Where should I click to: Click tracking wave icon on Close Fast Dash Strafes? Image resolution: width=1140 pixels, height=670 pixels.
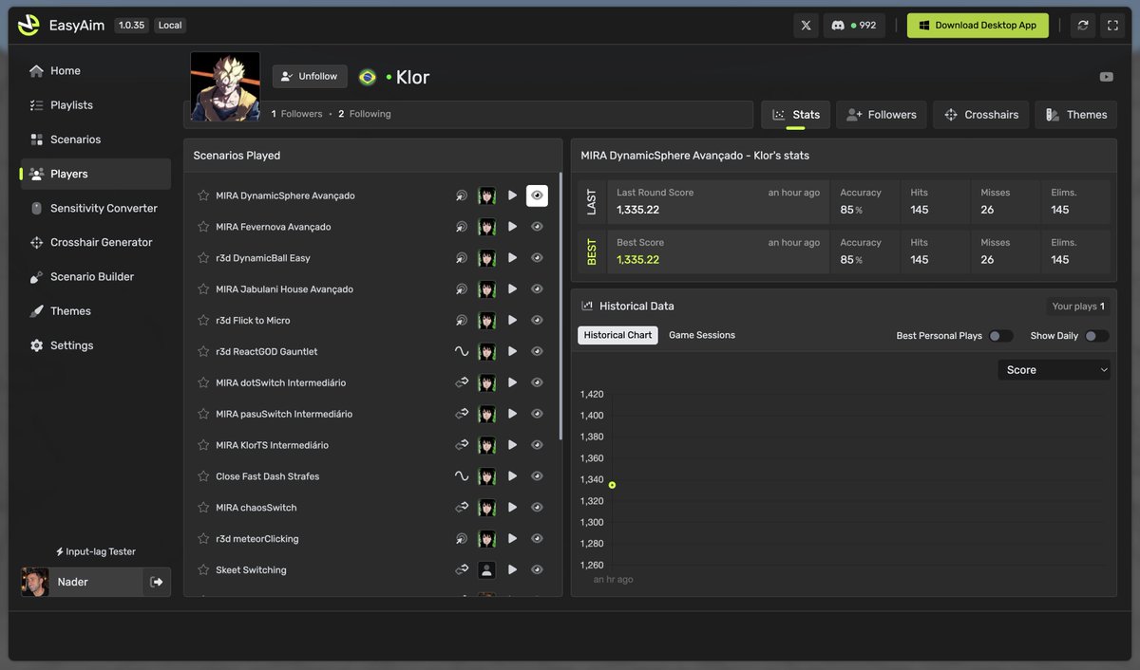[x=462, y=475]
